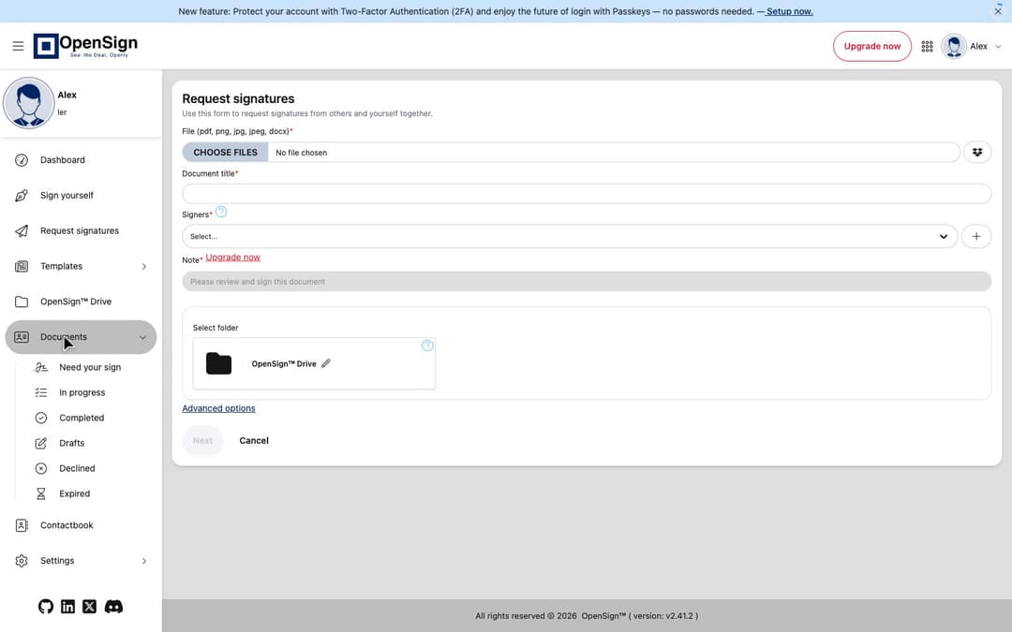This screenshot has width=1012, height=632.
Task: View Completed documents
Action: [x=82, y=418]
